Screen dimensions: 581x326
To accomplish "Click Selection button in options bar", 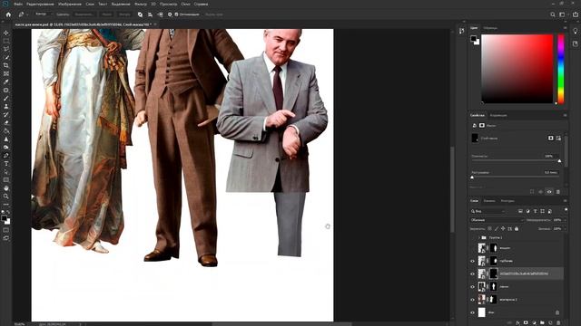I will (x=84, y=14).
